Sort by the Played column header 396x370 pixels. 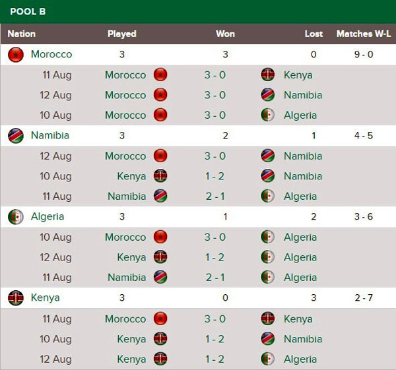coord(122,34)
